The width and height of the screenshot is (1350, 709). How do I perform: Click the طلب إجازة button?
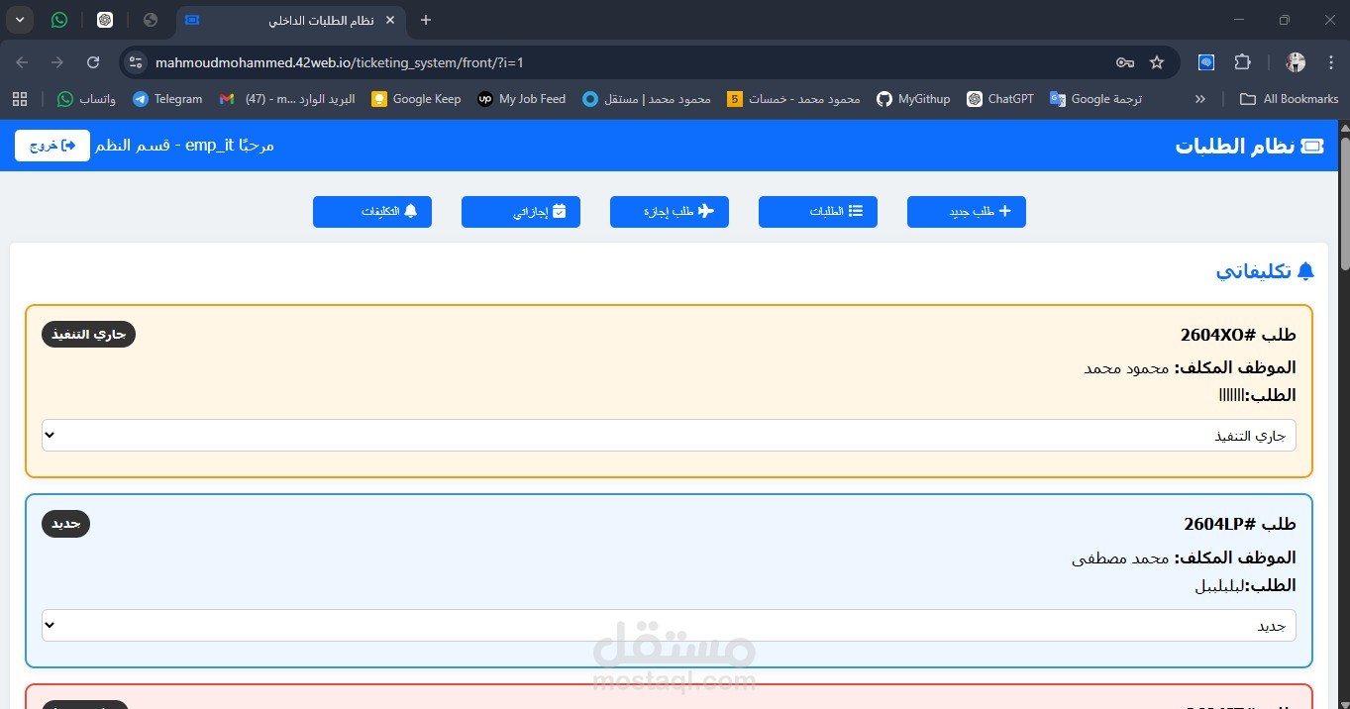(x=670, y=212)
